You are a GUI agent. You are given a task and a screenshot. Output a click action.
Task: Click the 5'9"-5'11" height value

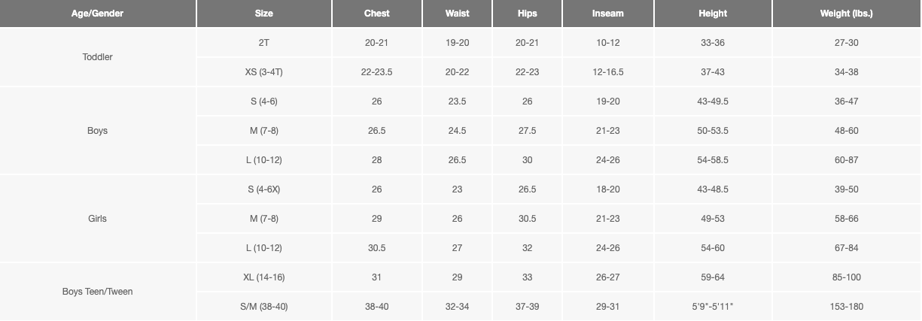[713, 307]
